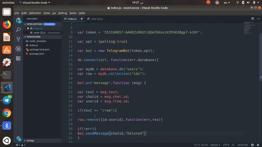Open the system power menu dropdown arrow
The width and height of the screenshot is (262, 147).
point(258,2)
